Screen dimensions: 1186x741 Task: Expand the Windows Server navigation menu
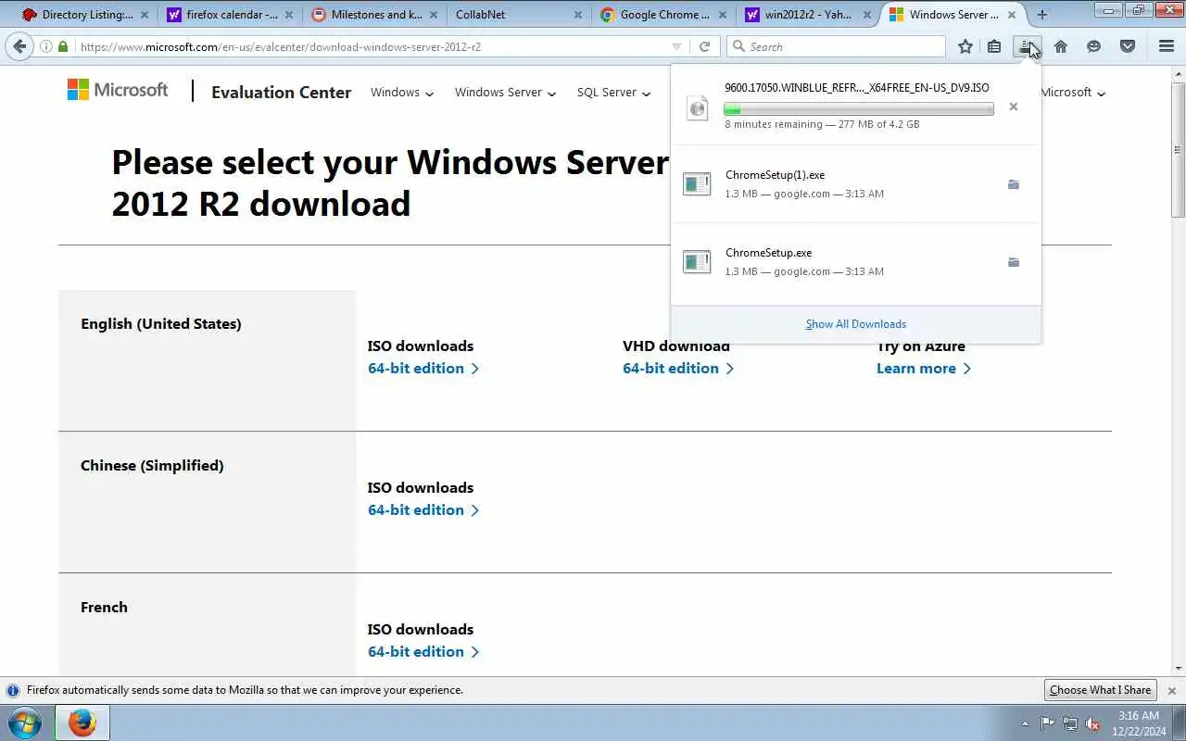tap(505, 93)
